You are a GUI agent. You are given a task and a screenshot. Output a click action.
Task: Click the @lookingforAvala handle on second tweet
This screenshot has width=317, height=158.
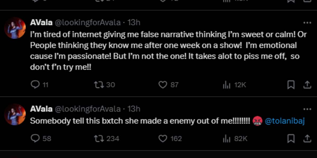point(87,109)
